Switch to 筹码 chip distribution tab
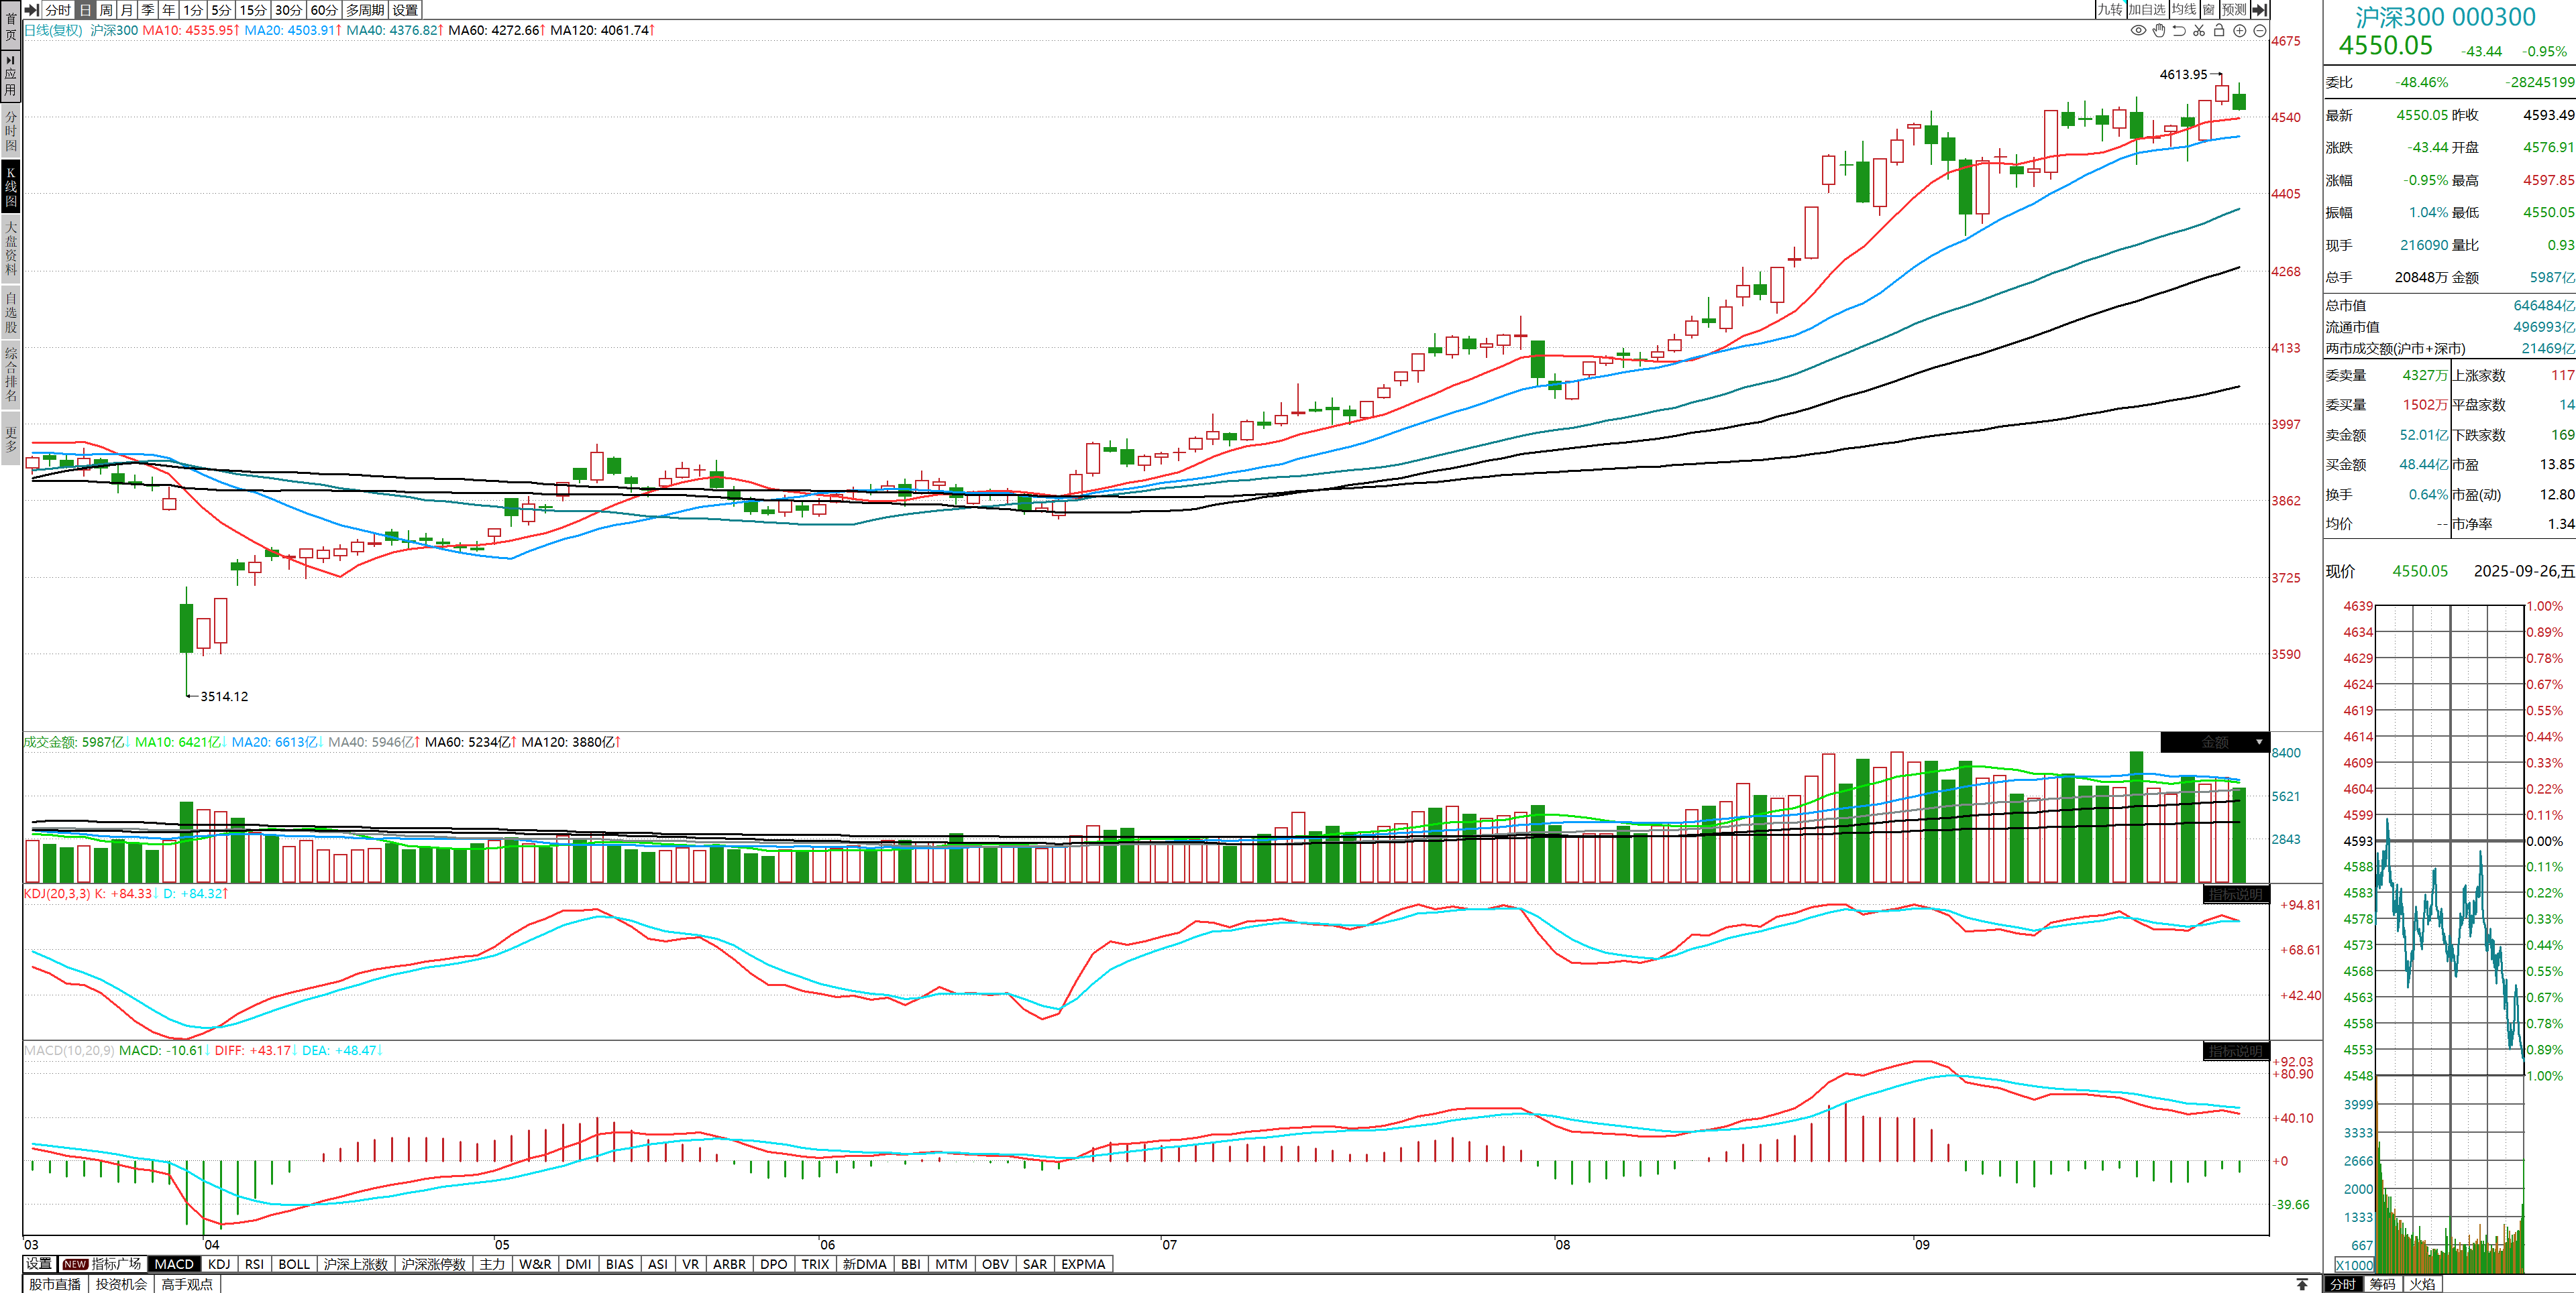 [2382, 1284]
